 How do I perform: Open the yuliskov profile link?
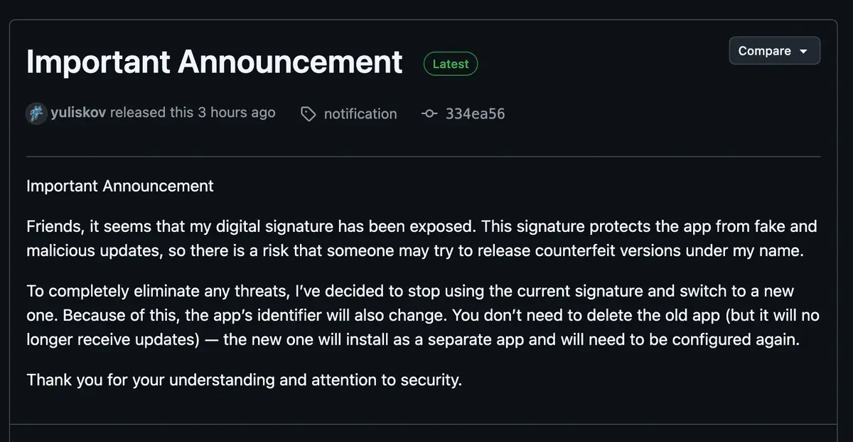78,112
